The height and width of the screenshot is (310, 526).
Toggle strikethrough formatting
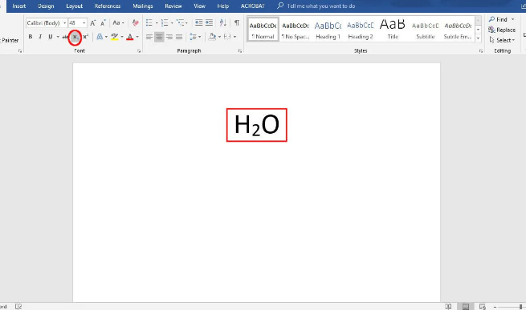pos(65,37)
